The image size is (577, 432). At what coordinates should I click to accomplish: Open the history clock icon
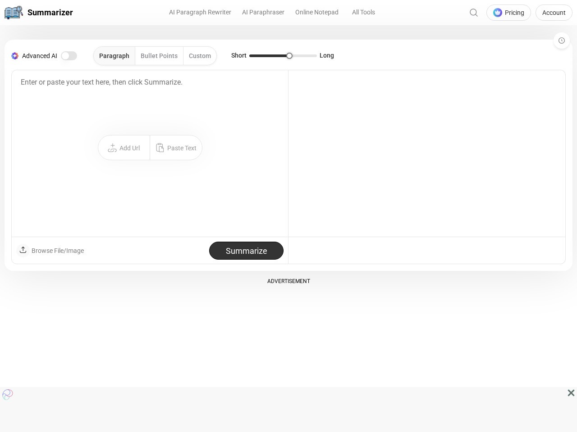[x=562, y=40]
